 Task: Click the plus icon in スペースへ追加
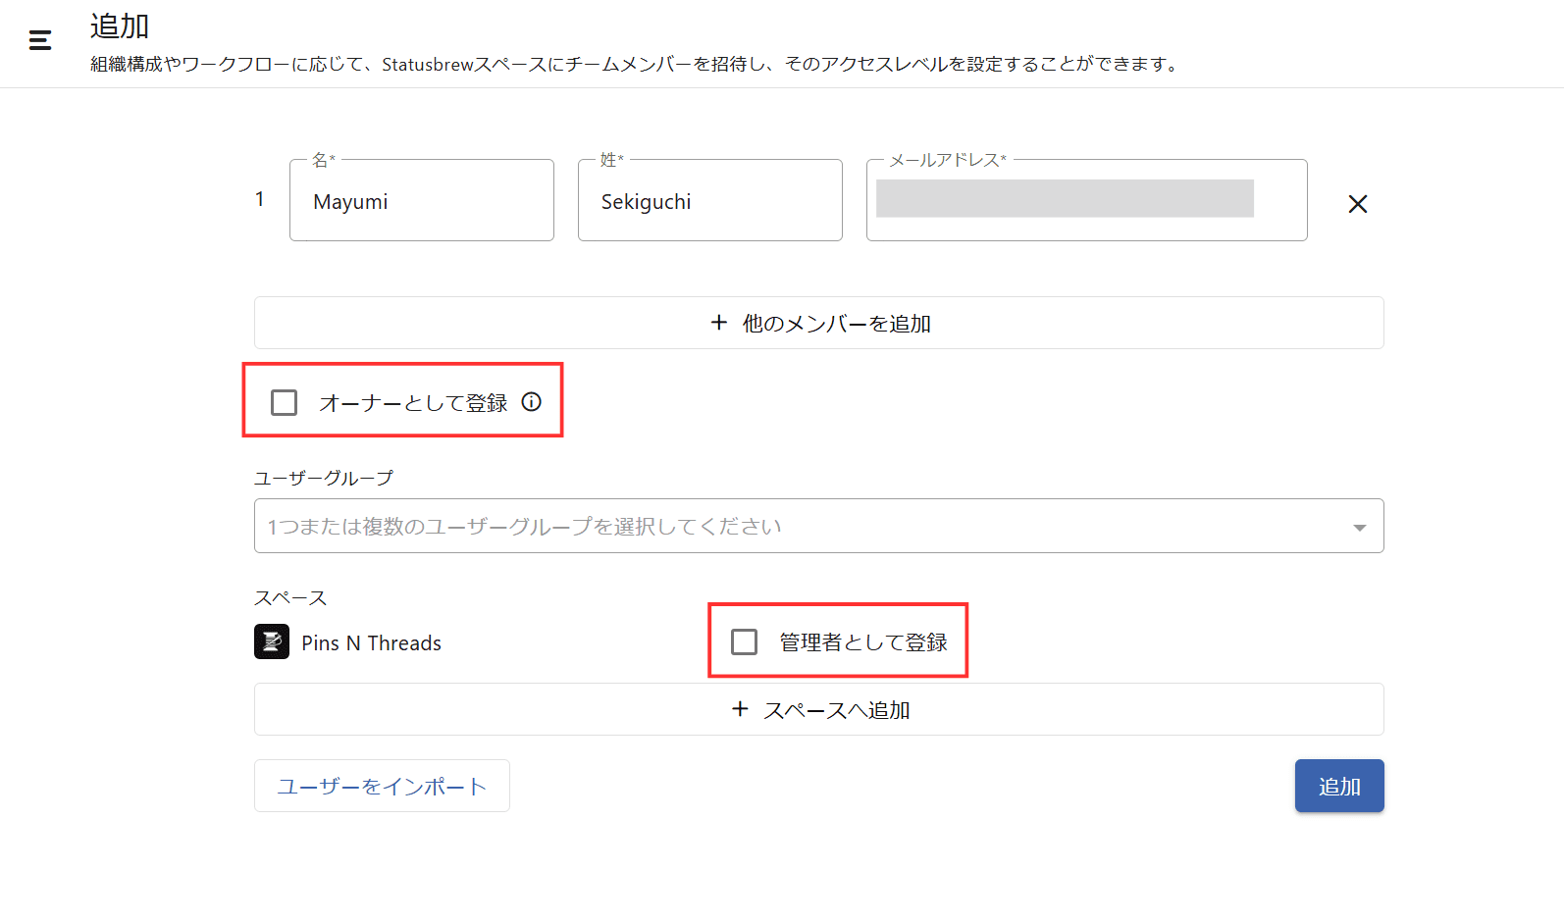point(741,709)
